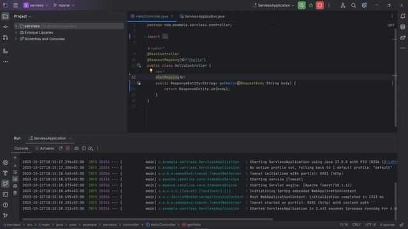Rerun the app from the console toolbar
The width and height of the screenshot is (408, 229).
click(x=61, y=148)
